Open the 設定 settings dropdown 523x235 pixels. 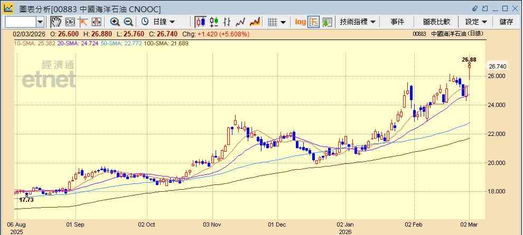click(476, 22)
